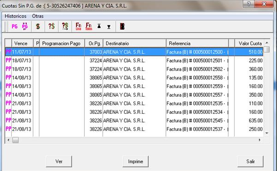This screenshot has width=277, height=171.
Task: Click the move-to-bottom arrow icon
Action: point(109,27)
